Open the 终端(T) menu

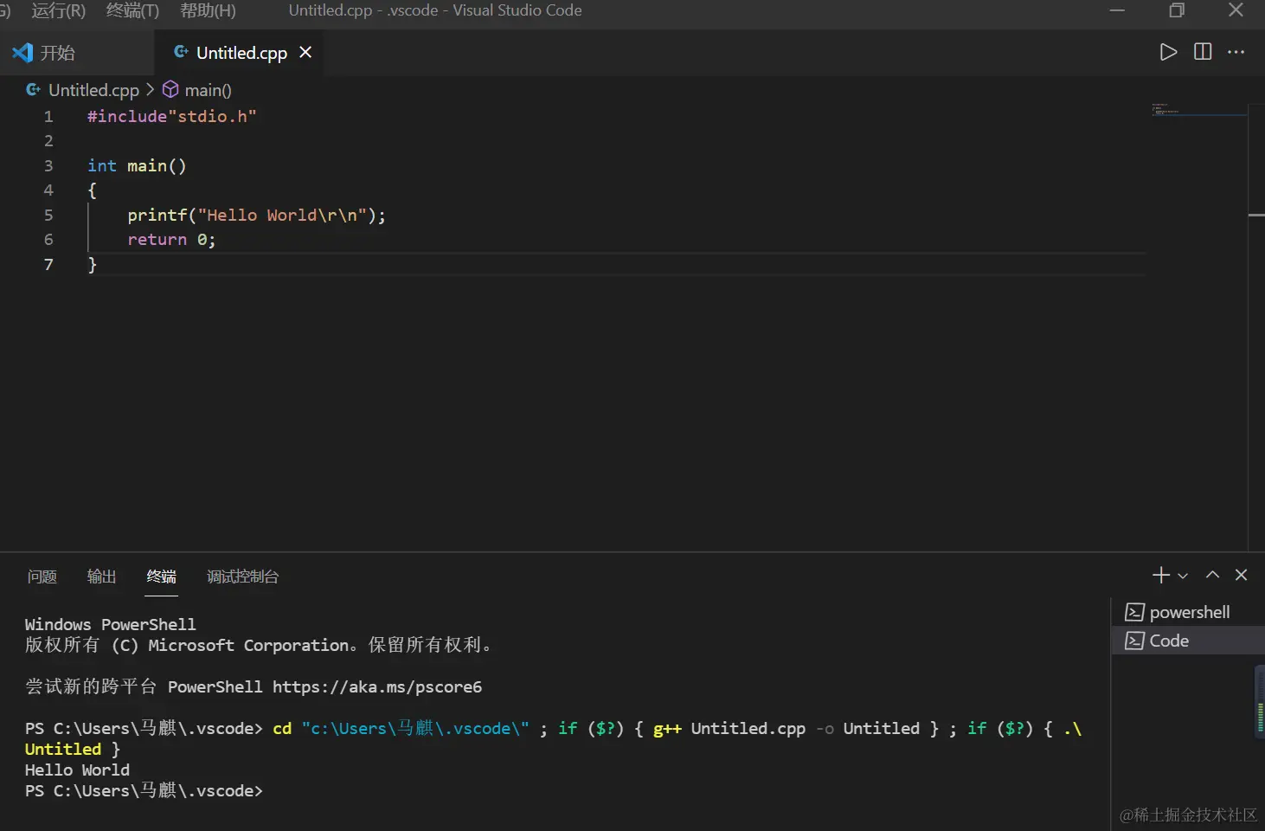(x=132, y=10)
